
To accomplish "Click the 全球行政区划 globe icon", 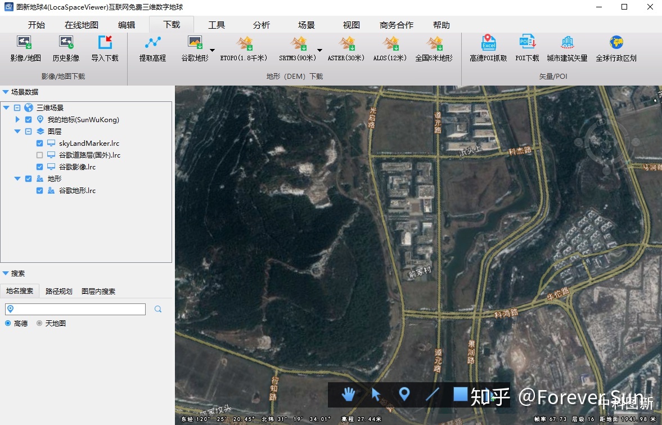I will click(616, 43).
